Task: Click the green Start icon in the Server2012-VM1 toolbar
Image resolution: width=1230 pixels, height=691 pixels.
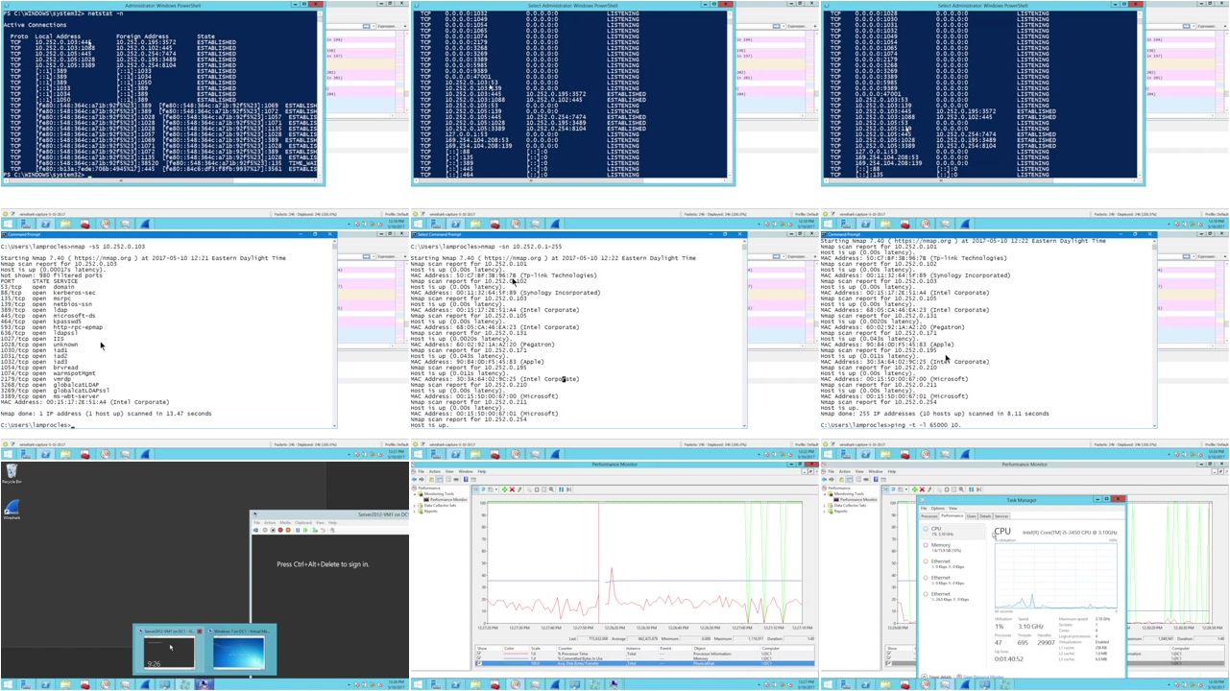Action: (305, 530)
